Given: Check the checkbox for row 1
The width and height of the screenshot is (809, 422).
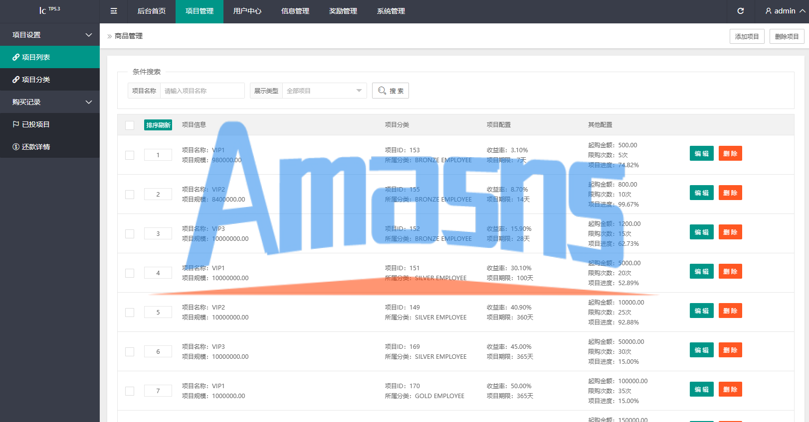Looking at the screenshot, I should pyautogui.click(x=130, y=155).
